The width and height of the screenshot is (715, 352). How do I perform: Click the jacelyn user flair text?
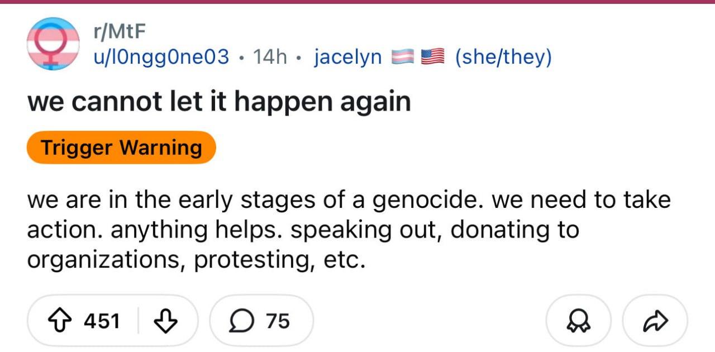[x=348, y=56]
